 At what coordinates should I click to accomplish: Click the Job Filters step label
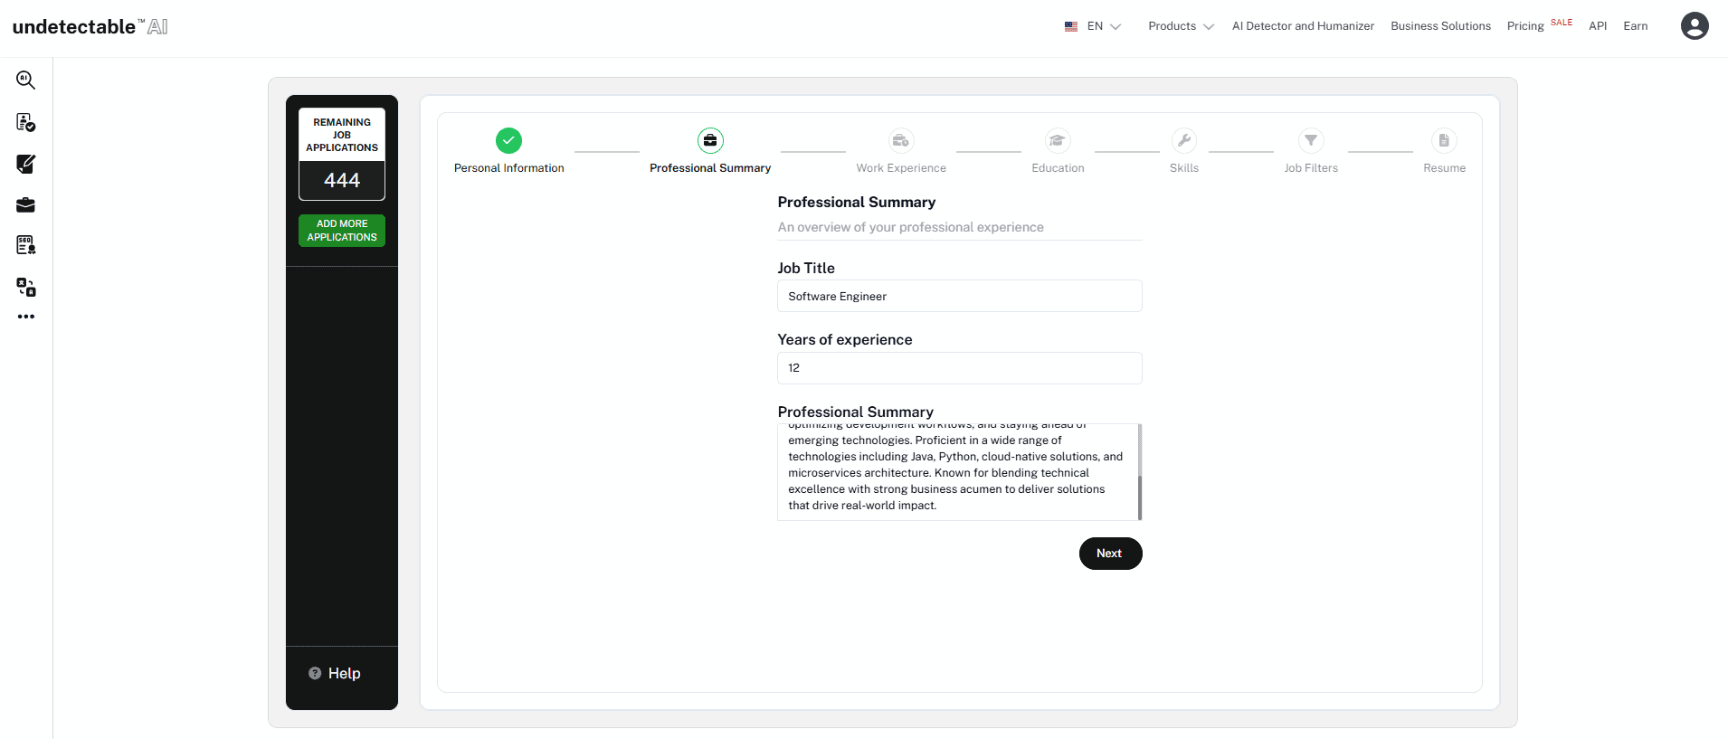pyautogui.click(x=1311, y=168)
